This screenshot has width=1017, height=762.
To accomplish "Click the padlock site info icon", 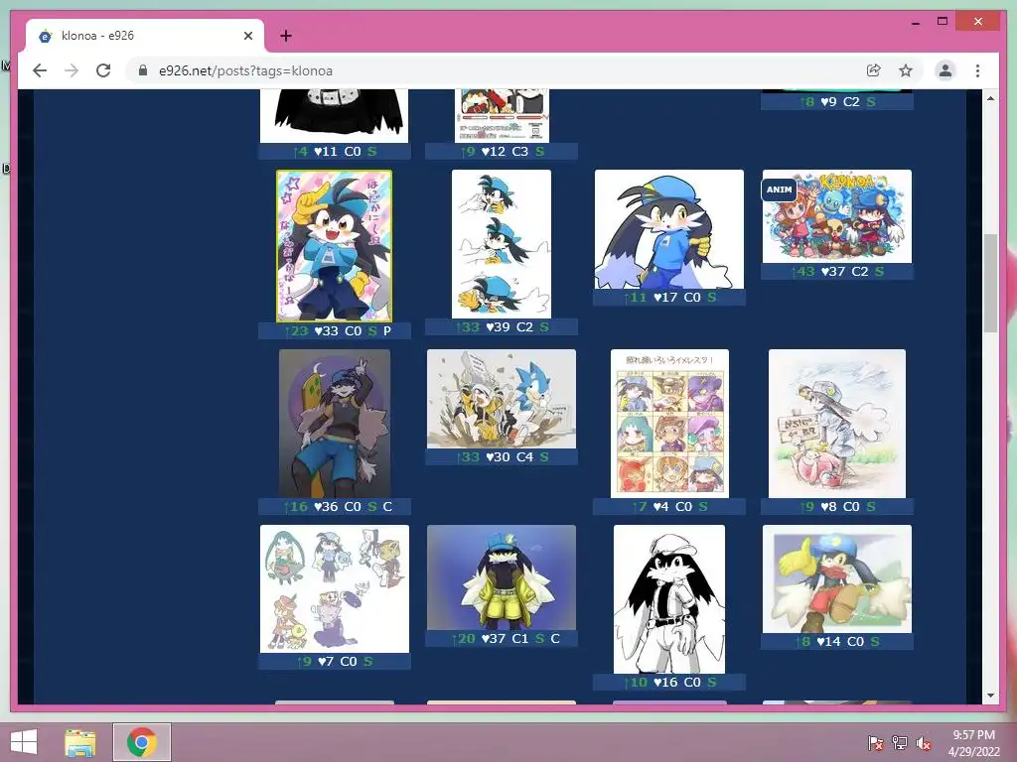I will [x=143, y=70].
